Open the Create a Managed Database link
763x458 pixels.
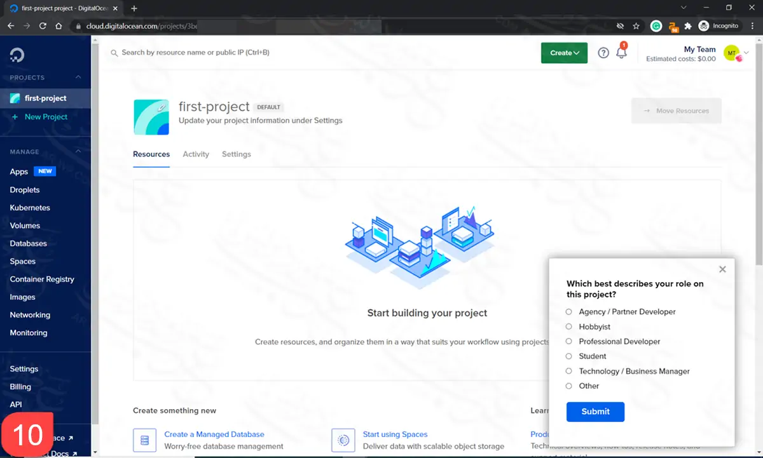pos(214,434)
